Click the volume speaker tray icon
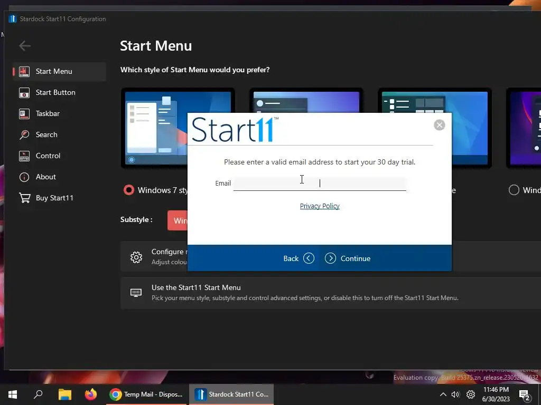 455,394
